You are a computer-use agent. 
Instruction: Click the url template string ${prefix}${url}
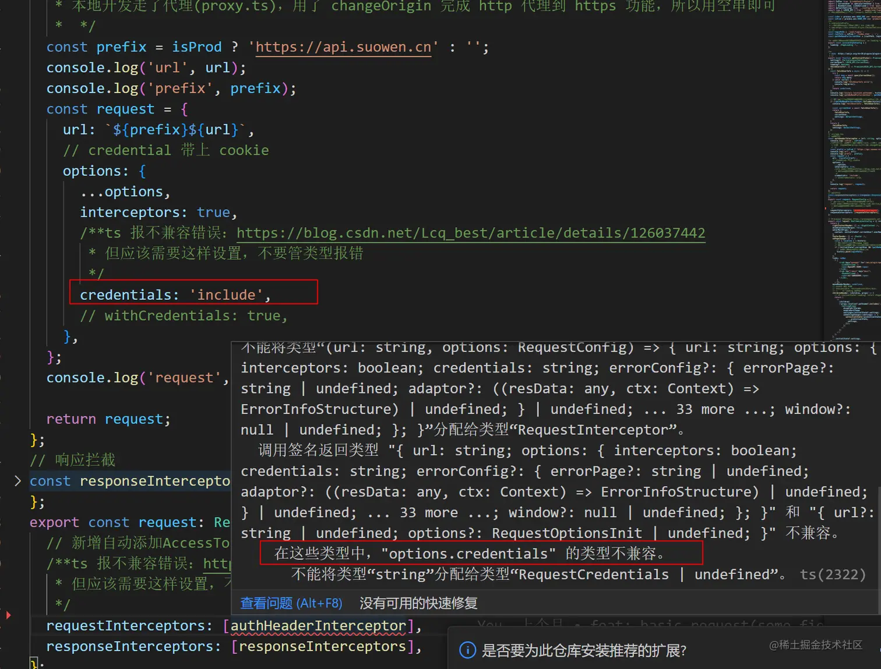point(175,129)
